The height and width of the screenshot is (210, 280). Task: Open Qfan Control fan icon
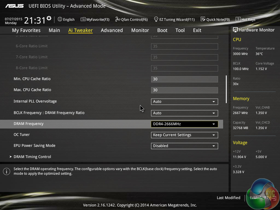[x=118, y=19]
